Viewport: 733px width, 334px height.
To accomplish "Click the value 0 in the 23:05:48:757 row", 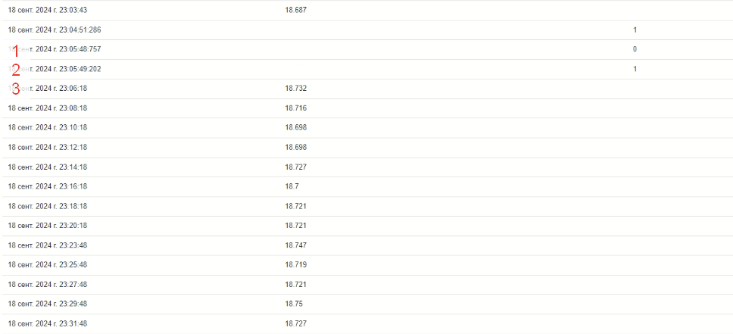I will pos(635,49).
